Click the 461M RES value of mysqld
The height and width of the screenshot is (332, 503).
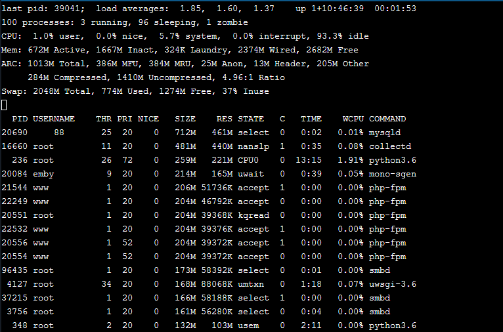pyautogui.click(x=222, y=133)
